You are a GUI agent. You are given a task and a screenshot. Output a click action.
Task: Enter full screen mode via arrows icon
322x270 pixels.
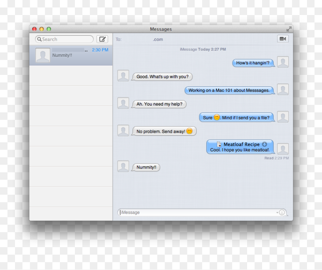click(289, 29)
